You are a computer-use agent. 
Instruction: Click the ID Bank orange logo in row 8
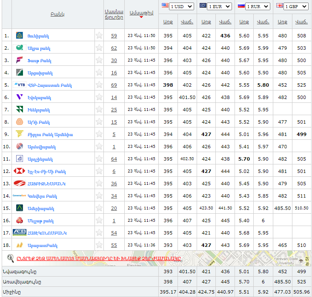coord(20,122)
